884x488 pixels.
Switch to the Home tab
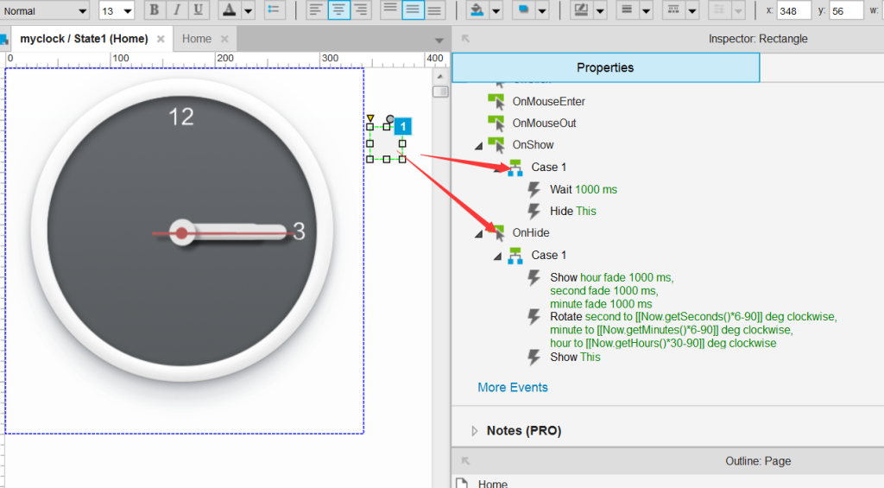pyautogui.click(x=197, y=39)
